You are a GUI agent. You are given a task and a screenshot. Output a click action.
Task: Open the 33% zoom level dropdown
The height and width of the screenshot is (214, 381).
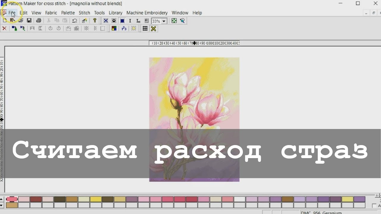(x=164, y=21)
